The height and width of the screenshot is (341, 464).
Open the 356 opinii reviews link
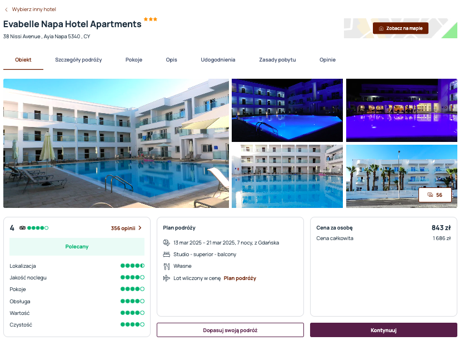click(123, 228)
